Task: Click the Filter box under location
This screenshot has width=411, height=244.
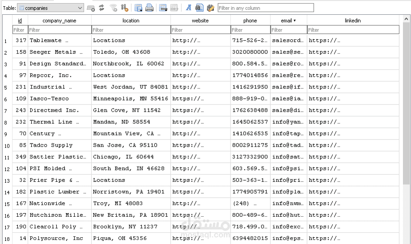Action: (131, 30)
